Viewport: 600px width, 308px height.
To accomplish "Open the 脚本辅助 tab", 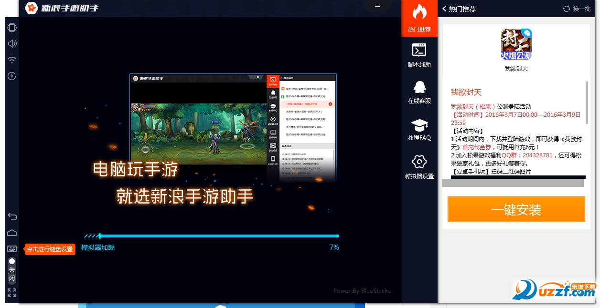I will pyautogui.click(x=419, y=55).
